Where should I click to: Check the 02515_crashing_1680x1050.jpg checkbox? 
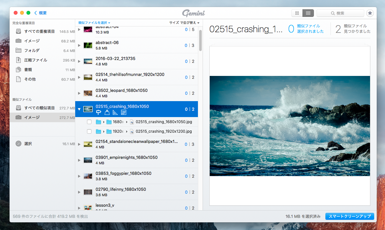(89, 122)
